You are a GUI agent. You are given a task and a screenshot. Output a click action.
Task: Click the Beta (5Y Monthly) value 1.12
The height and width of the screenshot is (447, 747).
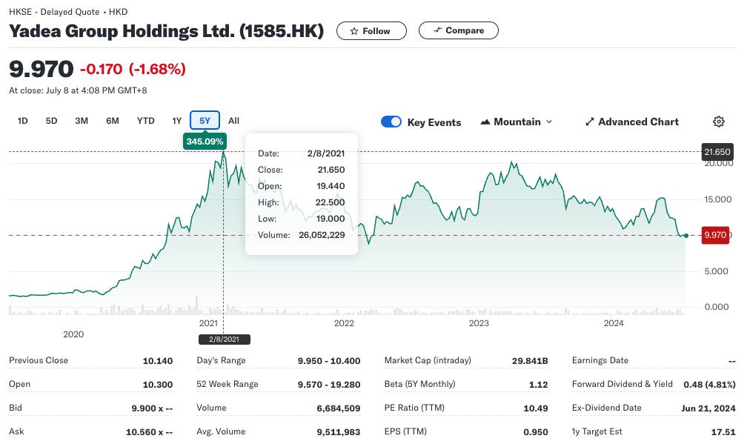(538, 385)
